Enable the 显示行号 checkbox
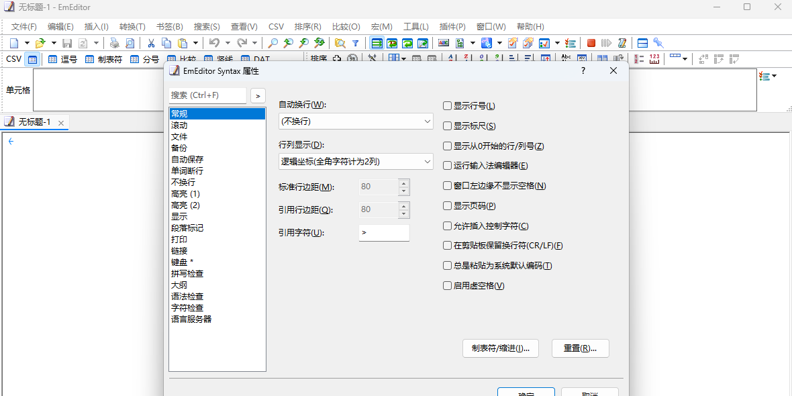This screenshot has width=792, height=396. 447,106
